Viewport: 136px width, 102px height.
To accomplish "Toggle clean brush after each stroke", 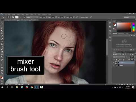I will (24, 17).
